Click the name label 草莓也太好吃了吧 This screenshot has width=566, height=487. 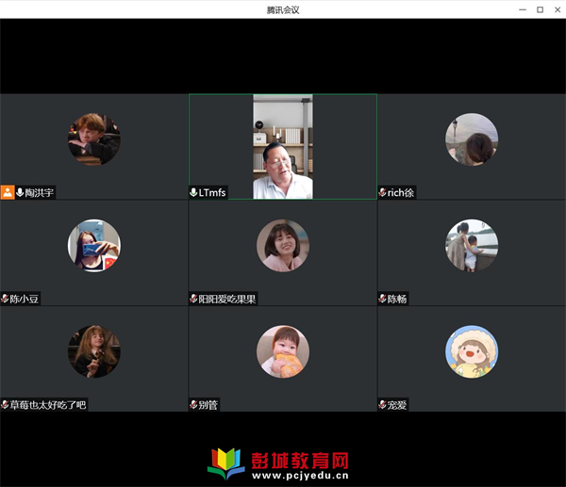(48, 405)
